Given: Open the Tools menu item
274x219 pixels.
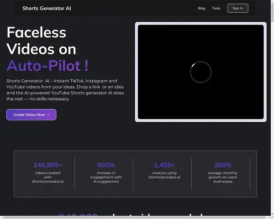Looking at the screenshot, I should pyautogui.click(x=216, y=8).
